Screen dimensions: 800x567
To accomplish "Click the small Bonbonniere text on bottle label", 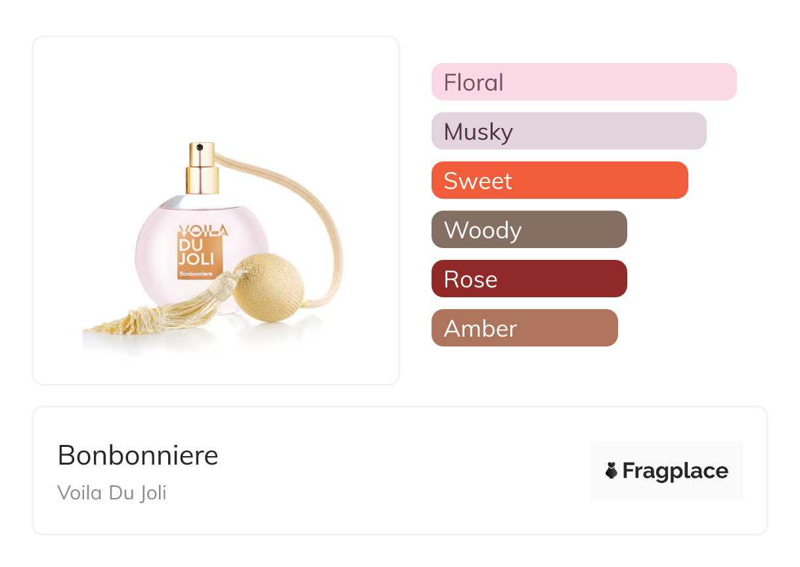I will tap(197, 274).
